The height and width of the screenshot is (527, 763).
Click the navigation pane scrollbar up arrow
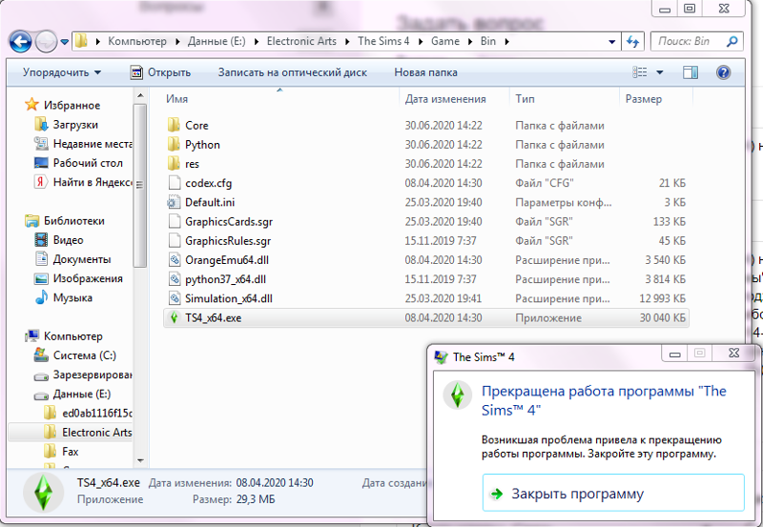(140, 95)
